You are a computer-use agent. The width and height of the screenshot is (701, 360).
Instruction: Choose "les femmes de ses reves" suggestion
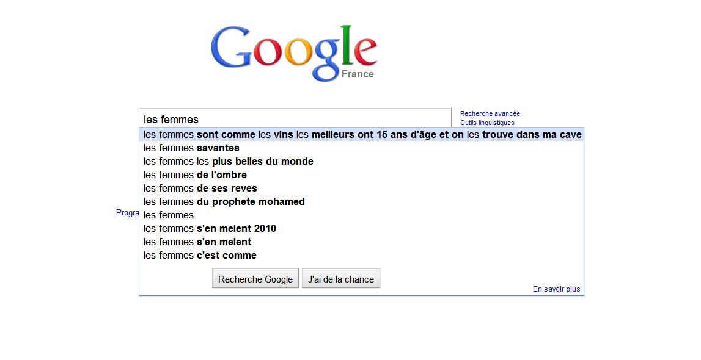[200, 188]
